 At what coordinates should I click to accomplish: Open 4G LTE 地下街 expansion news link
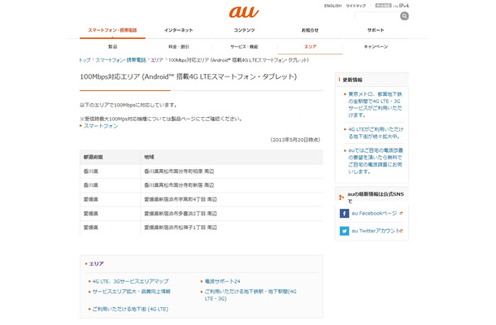376,132
